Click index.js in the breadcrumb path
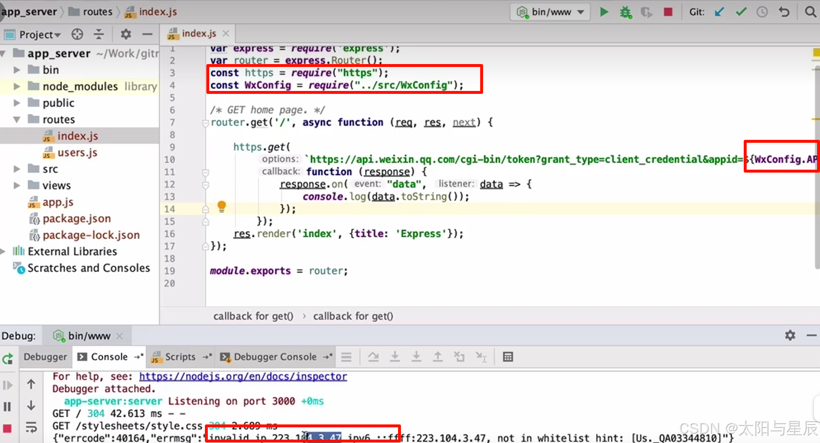Screen dimensions: 820x443 157,12
